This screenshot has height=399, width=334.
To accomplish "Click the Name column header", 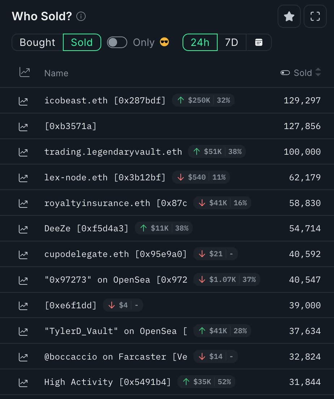I will pos(56,73).
